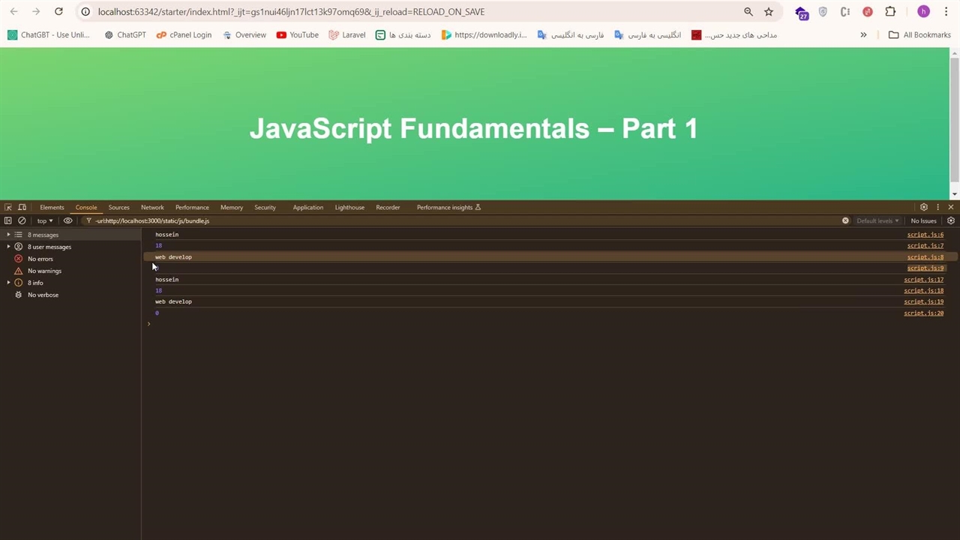The image size is (960, 540).
Task: Switch to the Elements tab
Action: 52,208
